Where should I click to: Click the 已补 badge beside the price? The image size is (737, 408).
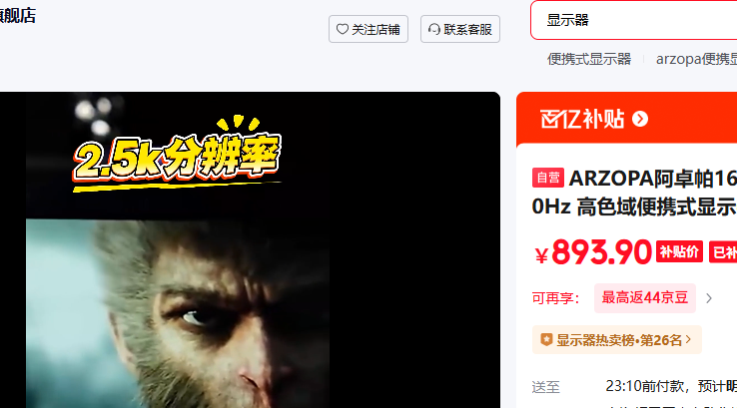coord(723,252)
